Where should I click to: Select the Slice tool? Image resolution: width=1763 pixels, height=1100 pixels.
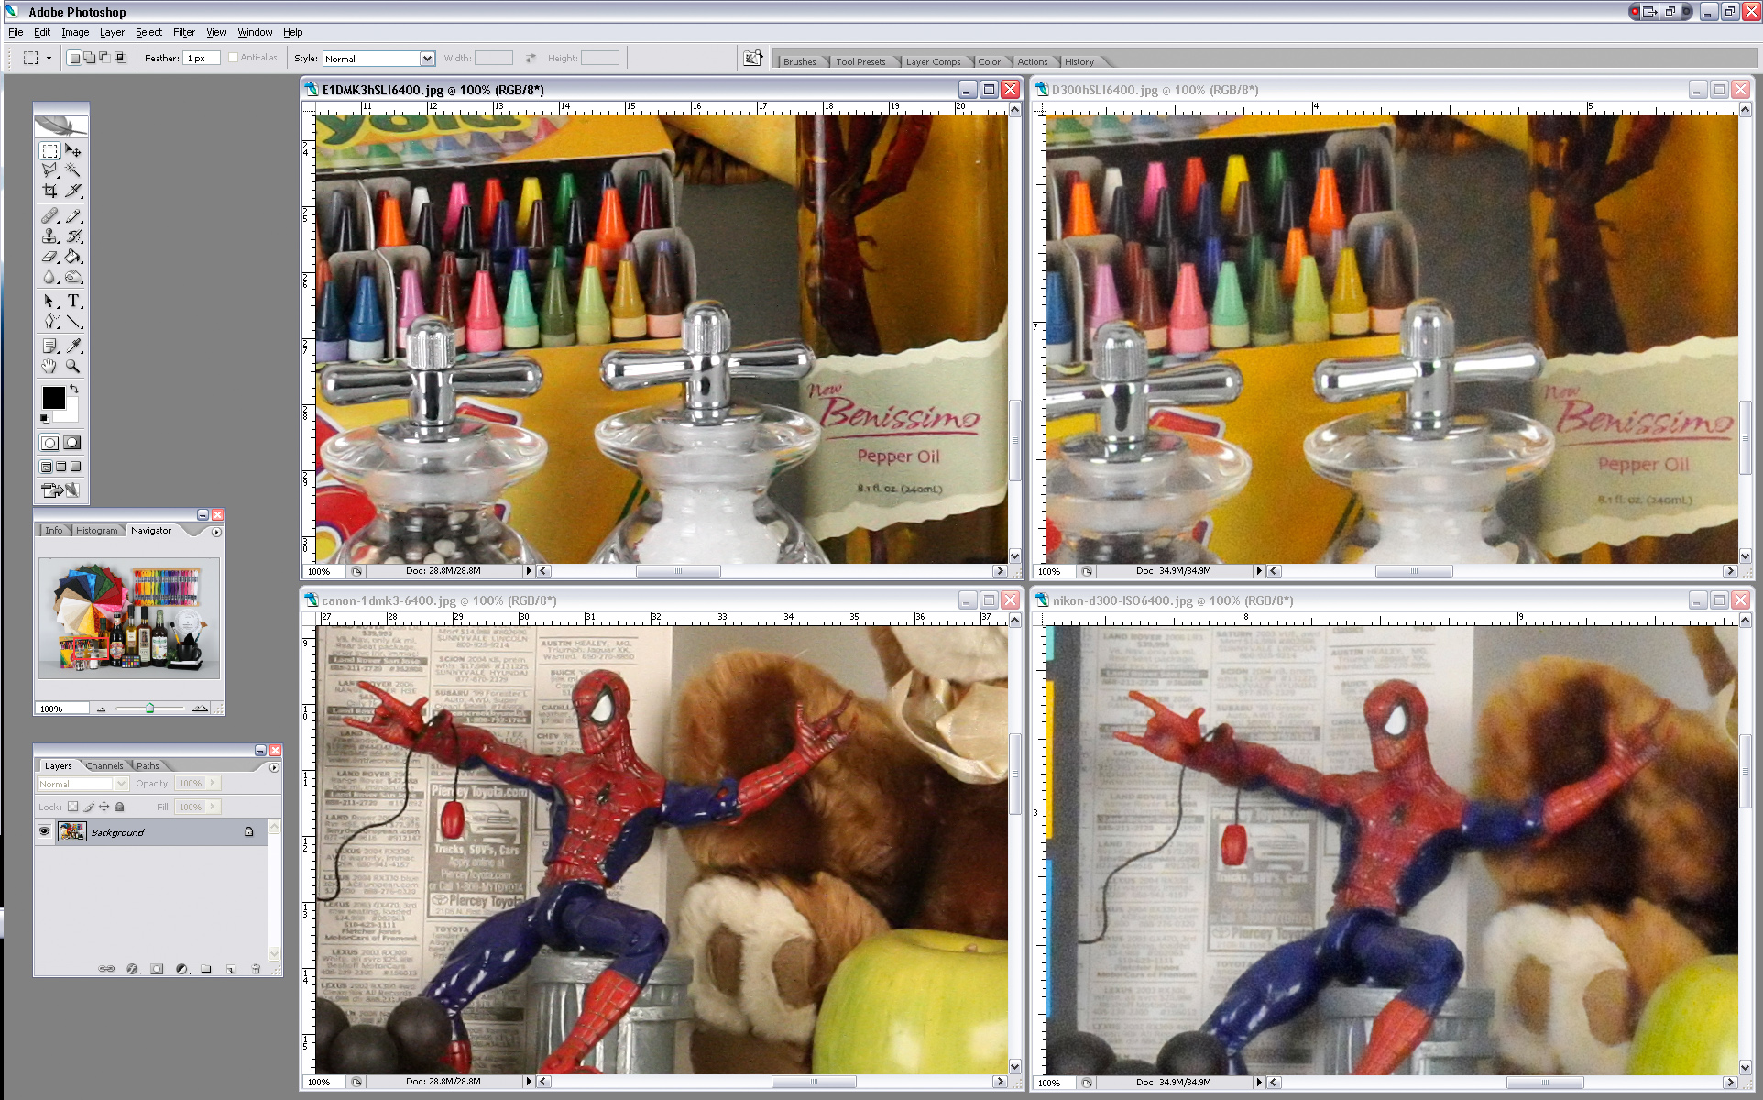[73, 191]
